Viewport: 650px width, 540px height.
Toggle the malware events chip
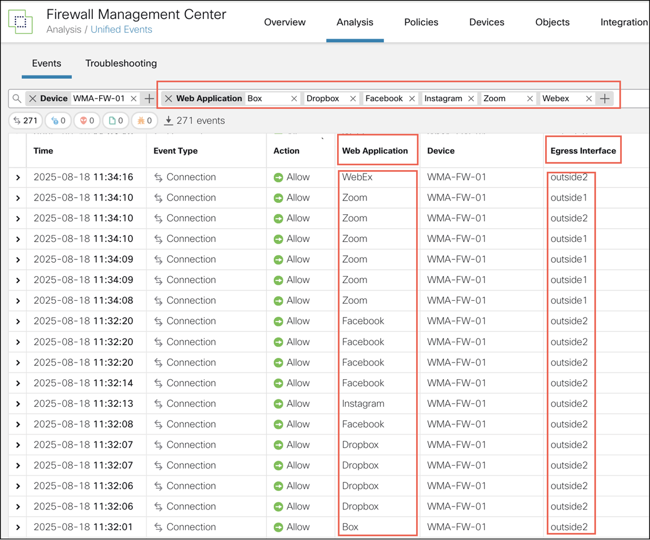point(145,121)
